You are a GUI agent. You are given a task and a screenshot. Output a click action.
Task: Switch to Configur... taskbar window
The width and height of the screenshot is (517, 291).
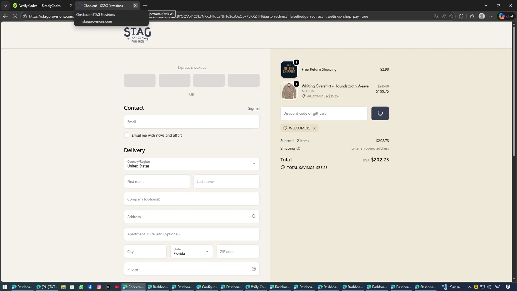(x=207, y=287)
